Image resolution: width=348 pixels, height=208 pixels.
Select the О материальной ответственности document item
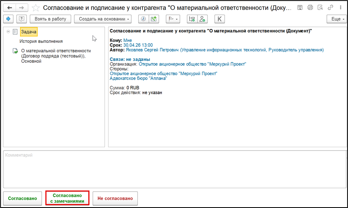(56, 56)
